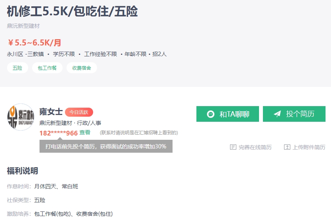Open the 鼎沅建材 company logo avatar

click(21, 117)
